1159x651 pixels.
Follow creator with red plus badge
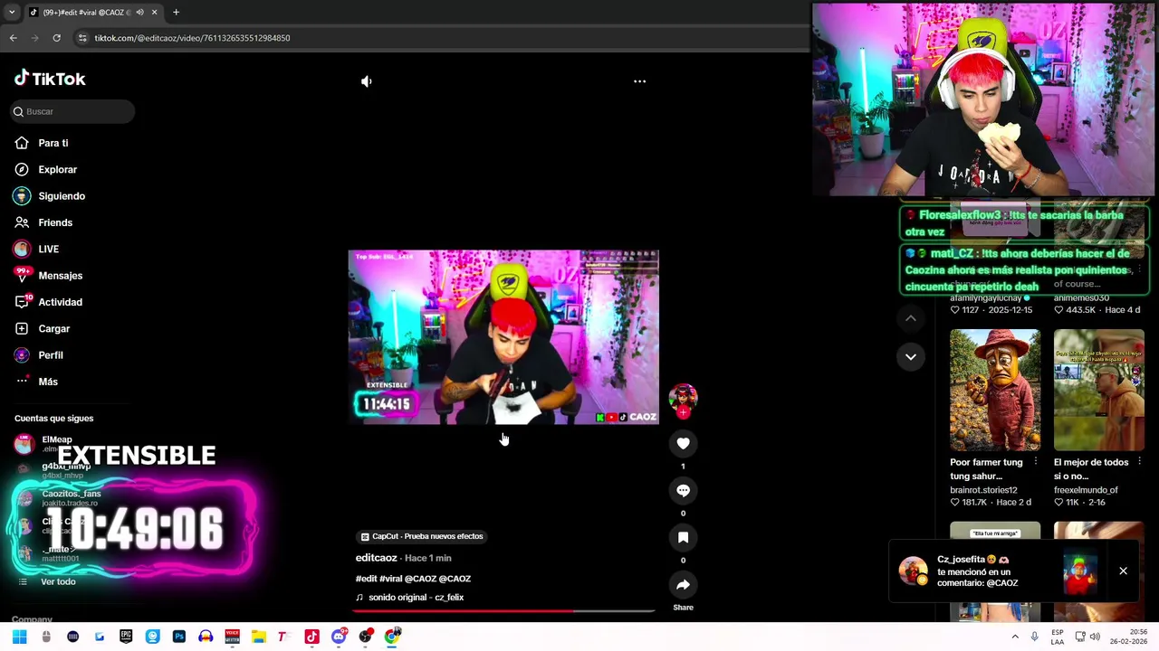[683, 412]
